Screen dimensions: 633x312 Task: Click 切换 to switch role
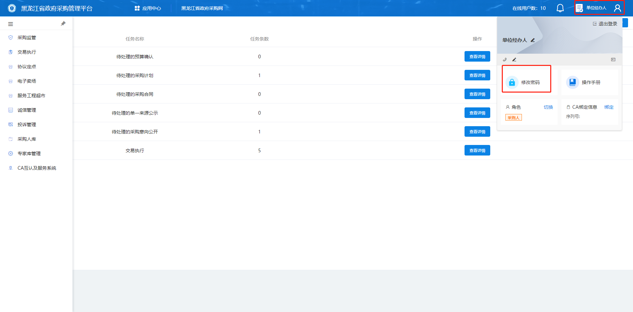pos(548,107)
